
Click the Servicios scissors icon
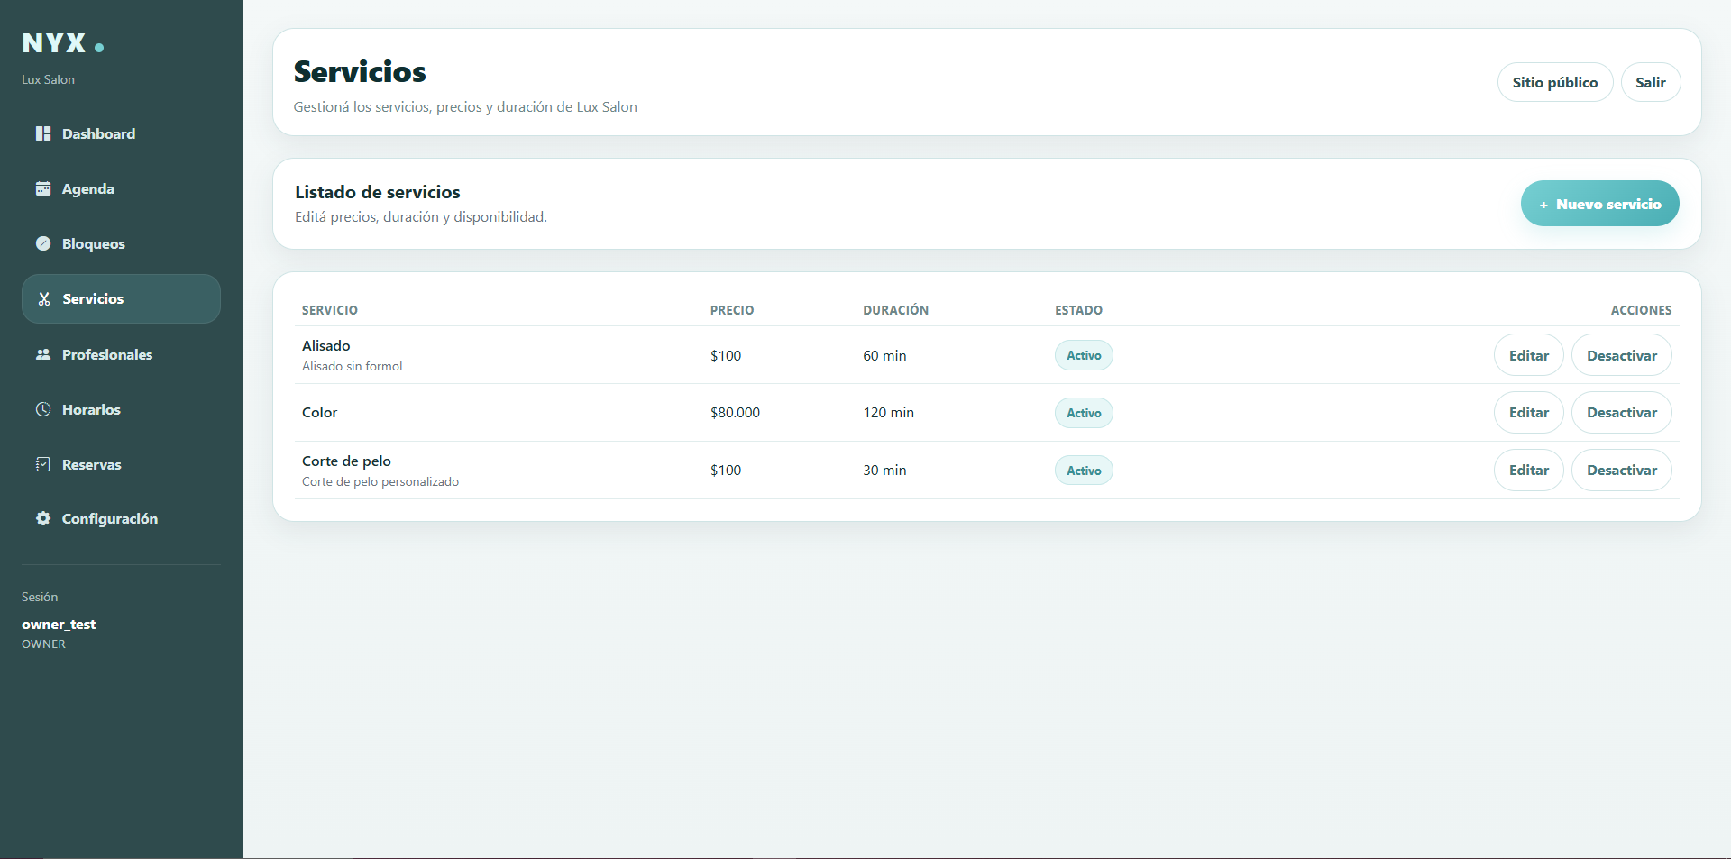[43, 299]
